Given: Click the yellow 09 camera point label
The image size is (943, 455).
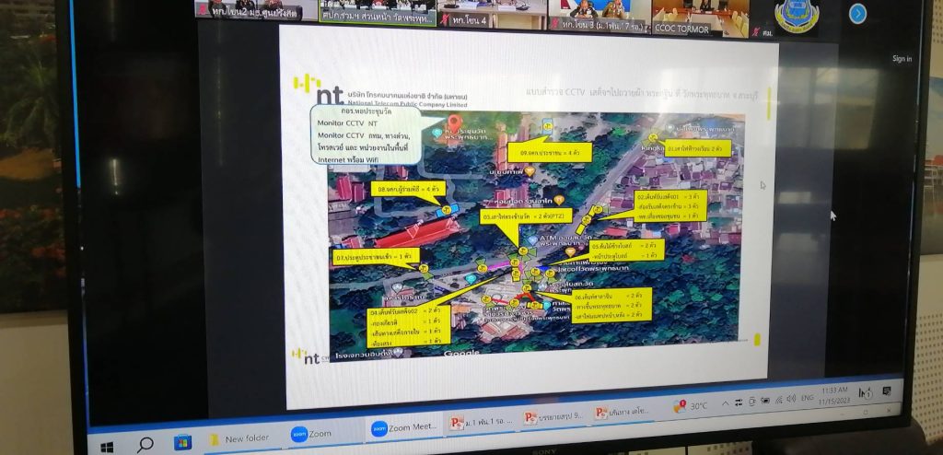Looking at the screenshot, I should (x=551, y=152).
